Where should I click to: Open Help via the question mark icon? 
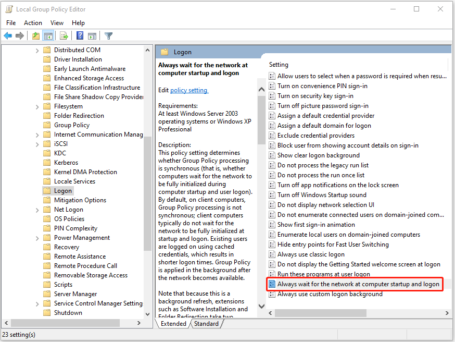(x=80, y=35)
